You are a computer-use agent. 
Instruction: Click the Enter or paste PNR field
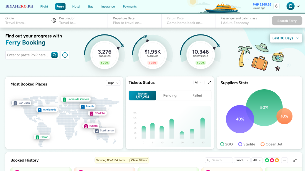tap(28, 55)
